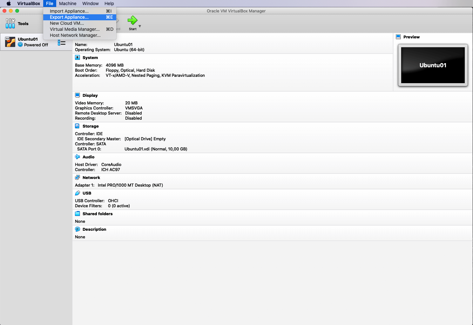Choose Export Appliance menu entry
Viewport: 473px width, 325px height.
coord(80,17)
